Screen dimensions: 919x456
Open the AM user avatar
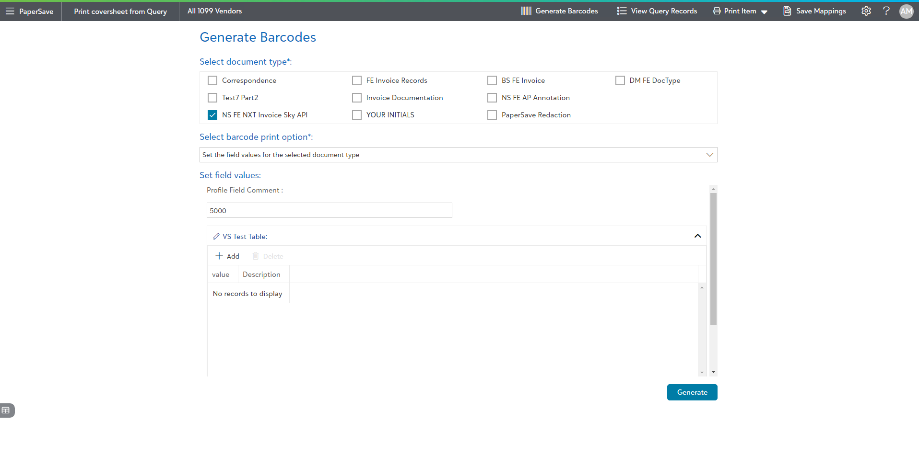[x=906, y=11]
